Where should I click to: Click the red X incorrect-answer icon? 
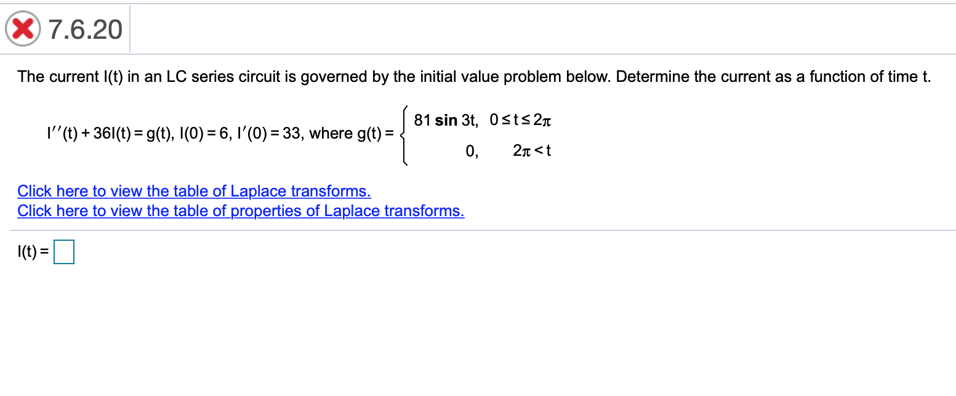tap(22, 28)
